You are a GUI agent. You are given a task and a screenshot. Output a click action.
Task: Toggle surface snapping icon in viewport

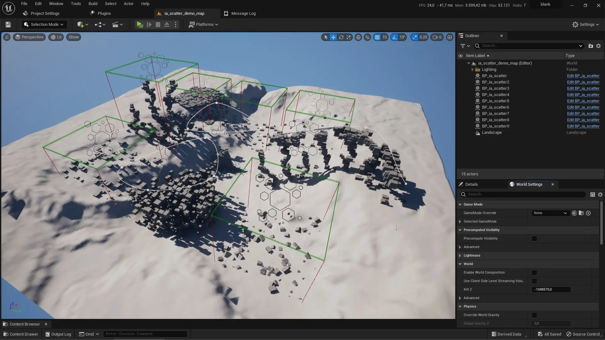367,37
